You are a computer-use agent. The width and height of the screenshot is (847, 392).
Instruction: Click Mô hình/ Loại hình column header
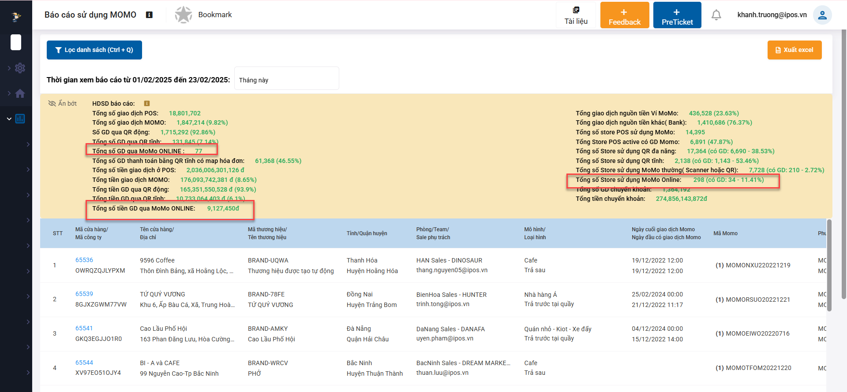click(x=535, y=233)
